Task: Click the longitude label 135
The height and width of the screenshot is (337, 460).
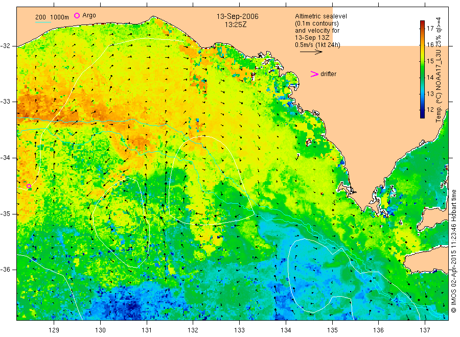Action: (332, 330)
